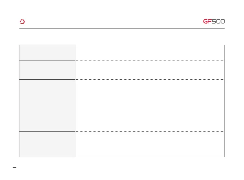Viewport: 244px width, 180px height.
Task: Click the red aperture icon in the header
Action: tap(22, 22)
